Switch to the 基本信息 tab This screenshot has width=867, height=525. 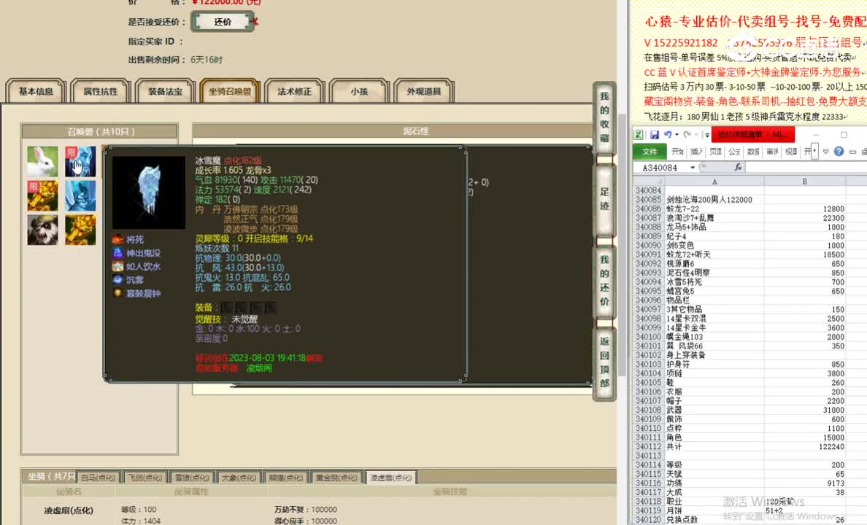[35, 90]
